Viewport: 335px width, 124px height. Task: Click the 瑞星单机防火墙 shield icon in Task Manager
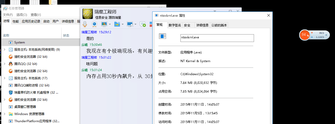pyautogui.click(x=11, y=93)
